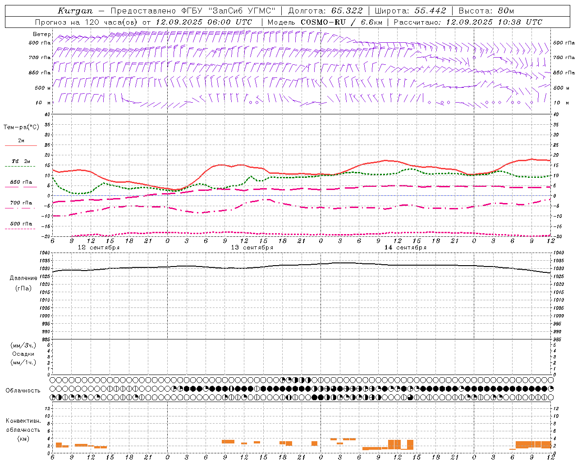Click the "Td 2м" dew point legend label
The height and width of the screenshot is (461, 577).
pyautogui.click(x=21, y=161)
